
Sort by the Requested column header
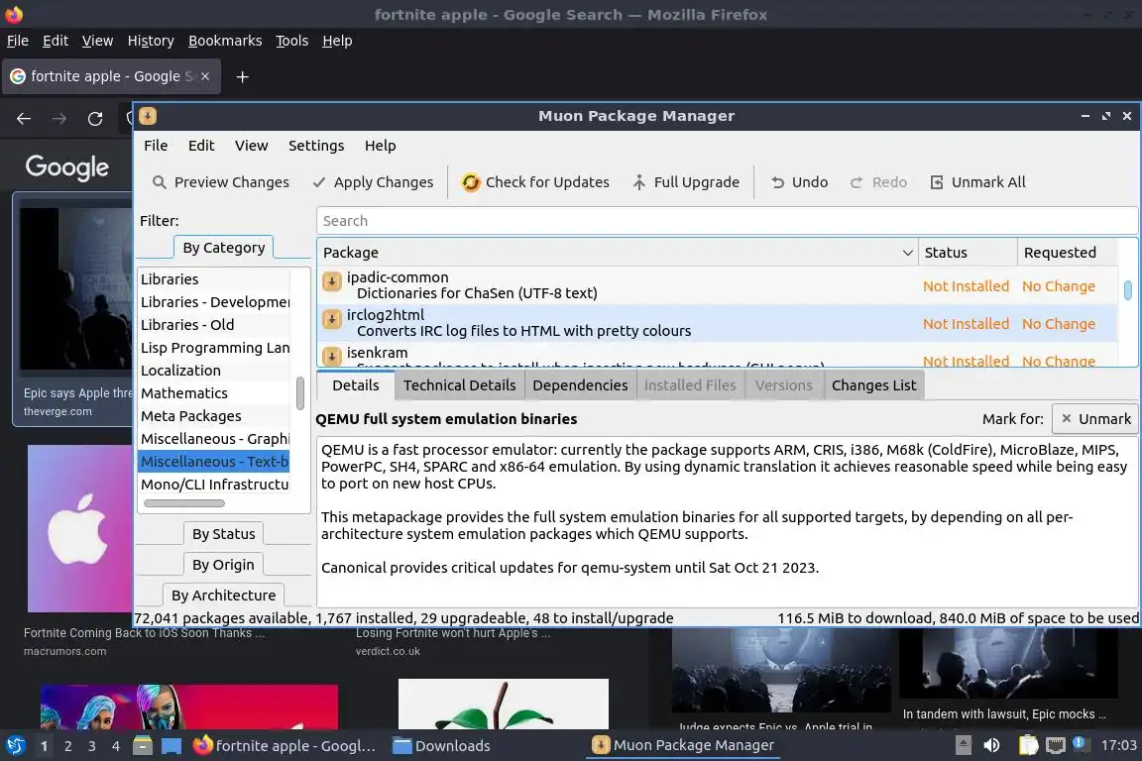pos(1067,253)
